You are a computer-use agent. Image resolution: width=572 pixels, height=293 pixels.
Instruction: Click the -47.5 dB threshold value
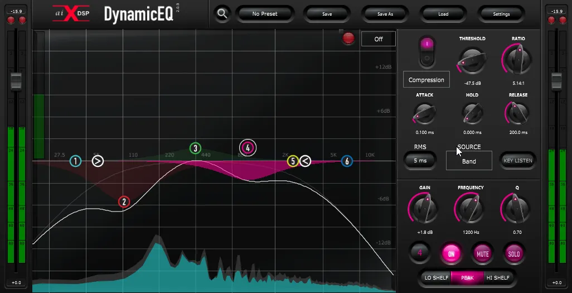[x=472, y=83]
